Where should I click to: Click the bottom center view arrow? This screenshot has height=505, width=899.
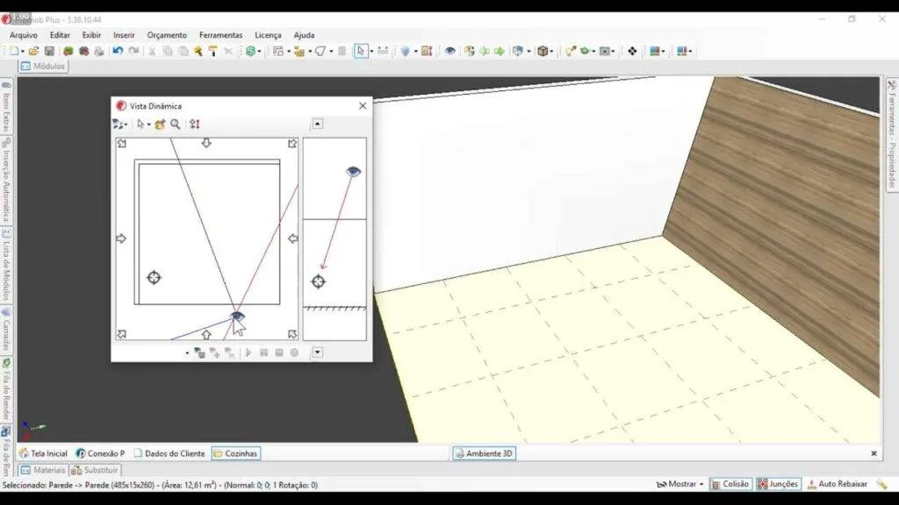tap(206, 334)
